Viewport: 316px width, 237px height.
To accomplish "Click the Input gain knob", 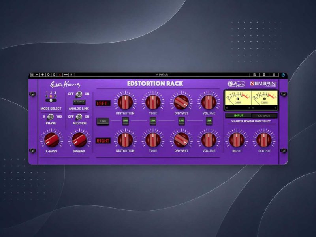I will pos(237,140).
